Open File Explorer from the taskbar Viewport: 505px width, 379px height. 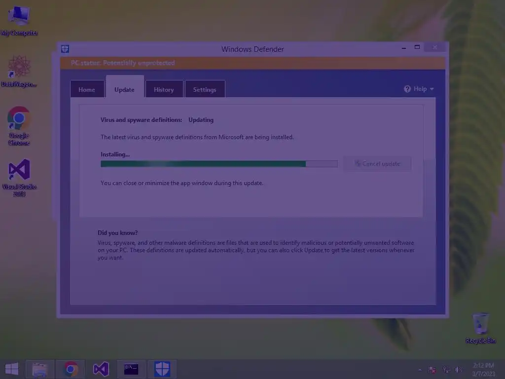click(40, 369)
